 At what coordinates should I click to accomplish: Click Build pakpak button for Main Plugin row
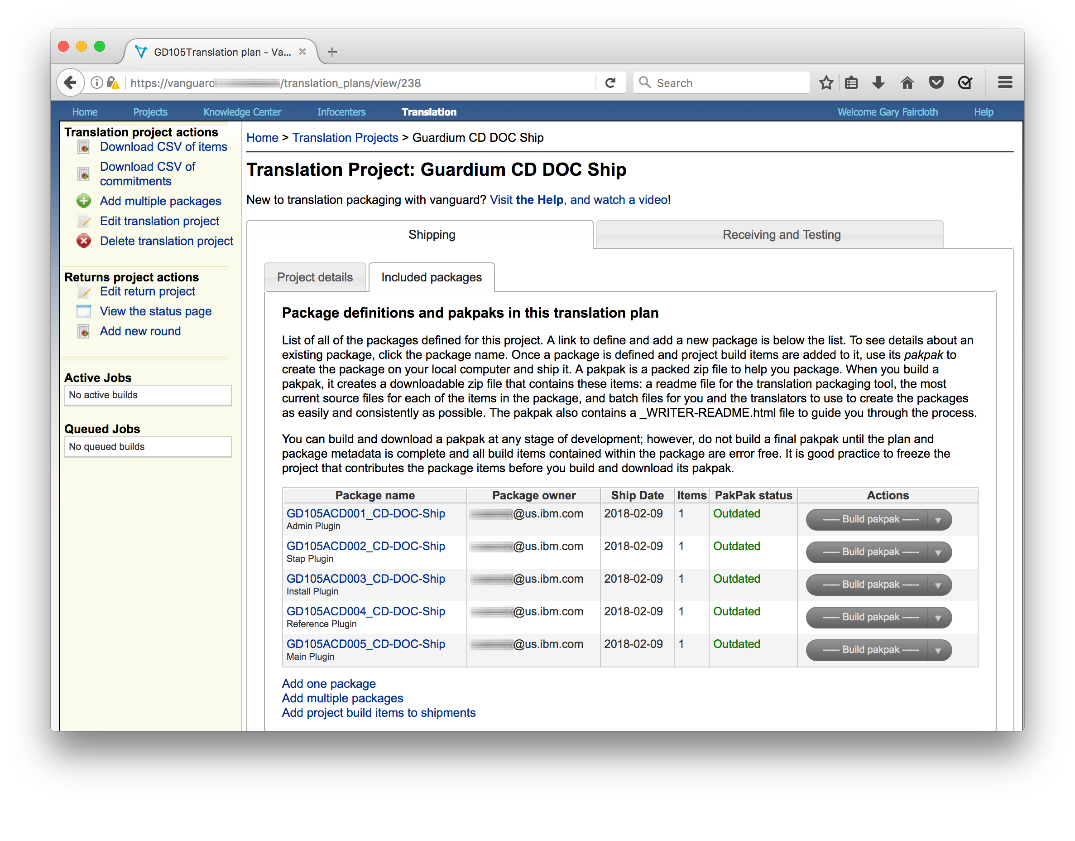(867, 650)
